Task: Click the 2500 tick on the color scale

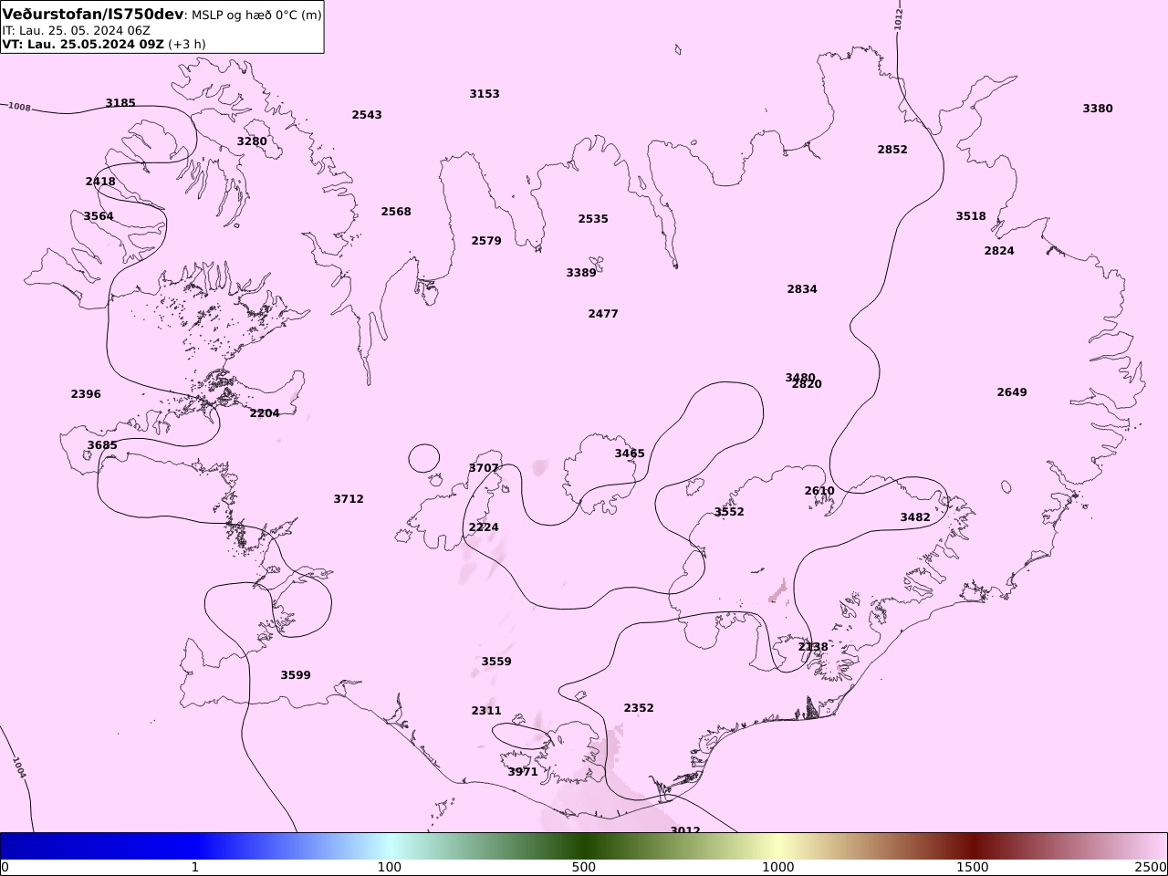Action: point(1152,867)
